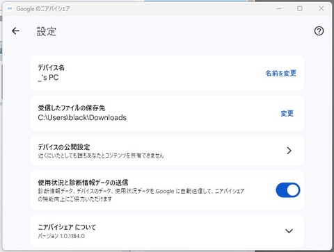Click the デバイスの公開設定 heading
Screen dimensions: 334x252
pyautogui.click(x=64, y=147)
